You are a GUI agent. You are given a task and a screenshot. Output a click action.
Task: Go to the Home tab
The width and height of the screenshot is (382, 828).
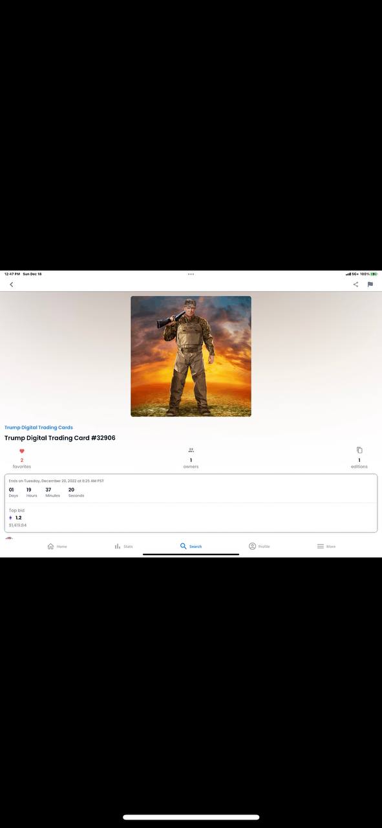pos(57,547)
